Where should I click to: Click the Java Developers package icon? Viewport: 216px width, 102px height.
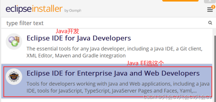click(x=14, y=41)
